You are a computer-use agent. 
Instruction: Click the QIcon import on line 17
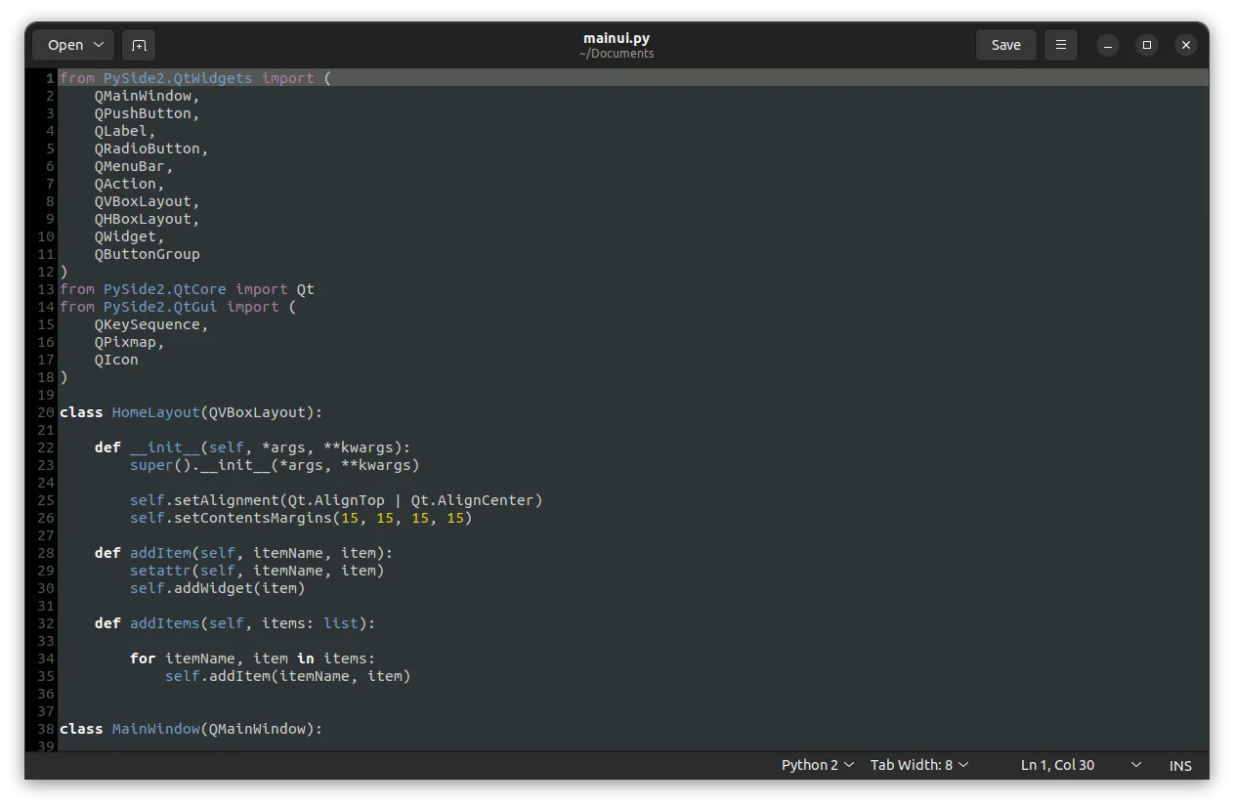pos(116,360)
